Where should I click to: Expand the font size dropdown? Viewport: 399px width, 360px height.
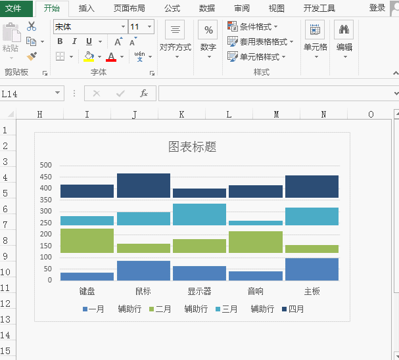click(150, 27)
